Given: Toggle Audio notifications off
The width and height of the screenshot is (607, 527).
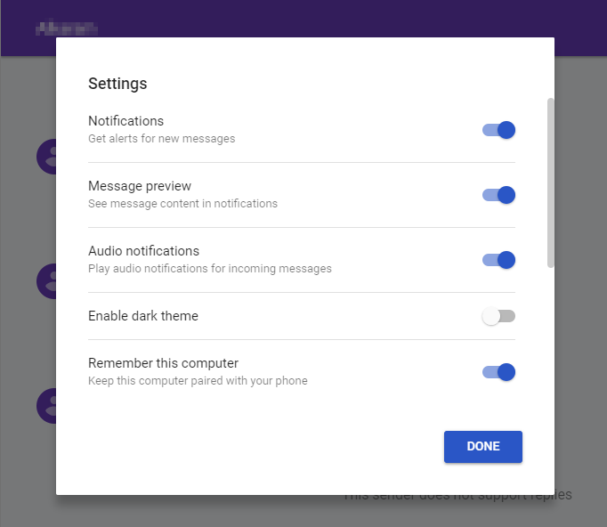Looking at the screenshot, I should [498, 260].
